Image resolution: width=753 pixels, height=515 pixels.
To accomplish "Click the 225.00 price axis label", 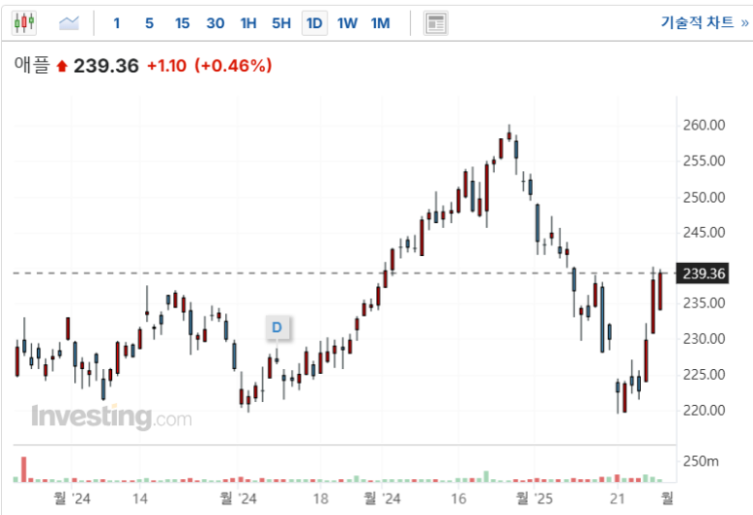I will [703, 375].
